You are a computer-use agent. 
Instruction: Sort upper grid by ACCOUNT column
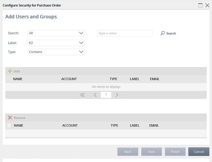[69, 79]
